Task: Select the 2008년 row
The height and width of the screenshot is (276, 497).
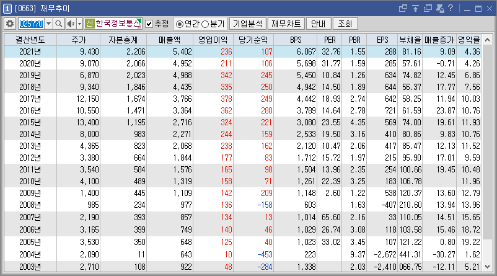Action: 243,205
